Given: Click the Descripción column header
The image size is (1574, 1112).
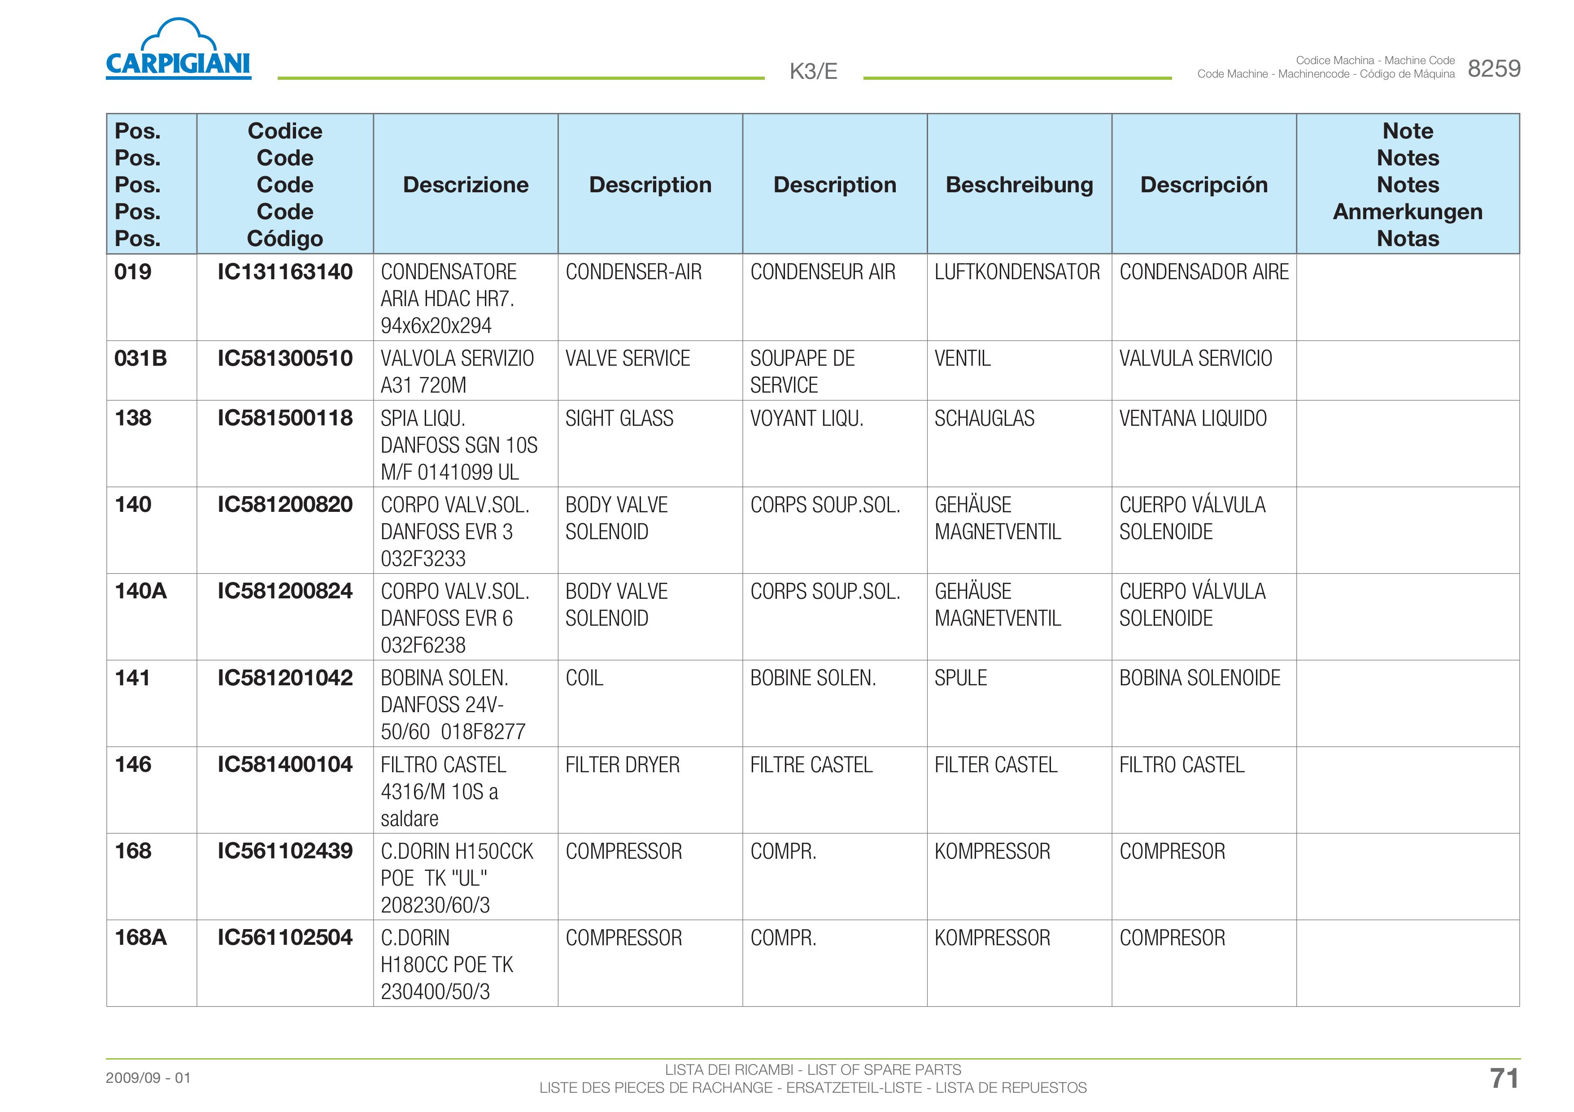Looking at the screenshot, I should tap(1204, 184).
